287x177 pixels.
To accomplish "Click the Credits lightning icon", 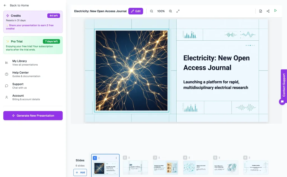I will pos(8,16).
